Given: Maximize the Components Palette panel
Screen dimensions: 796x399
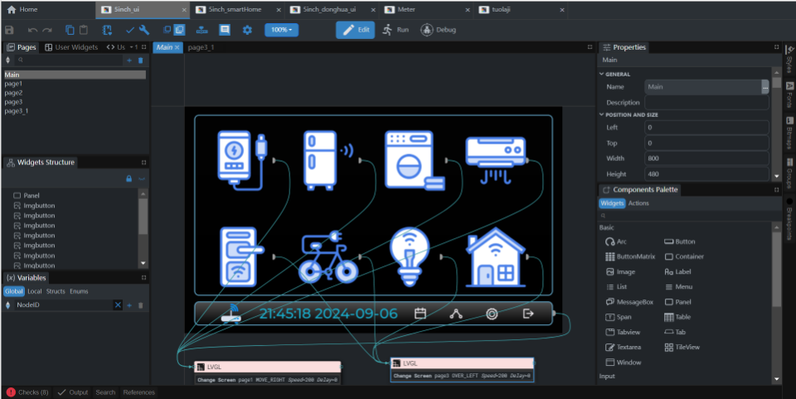Looking at the screenshot, I should pyautogui.click(x=776, y=189).
